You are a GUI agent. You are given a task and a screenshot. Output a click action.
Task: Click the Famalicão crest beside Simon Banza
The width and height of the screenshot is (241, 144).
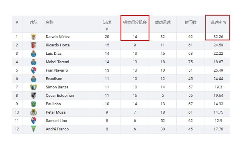(33, 87)
